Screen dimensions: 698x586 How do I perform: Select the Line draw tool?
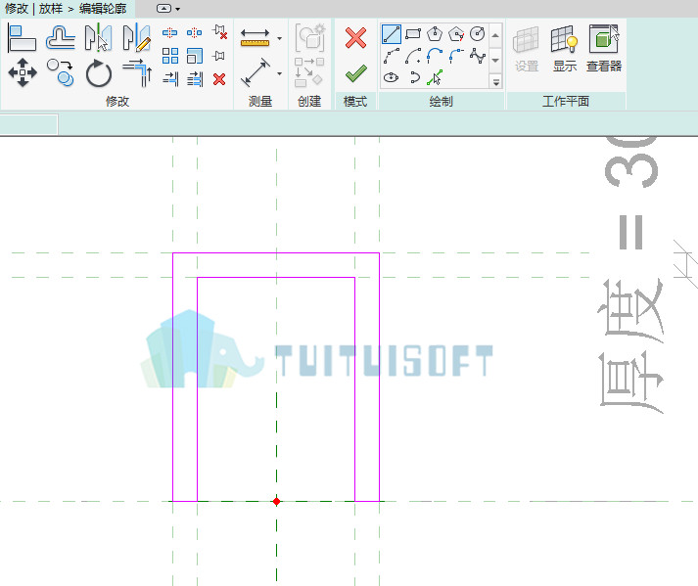[x=392, y=34]
